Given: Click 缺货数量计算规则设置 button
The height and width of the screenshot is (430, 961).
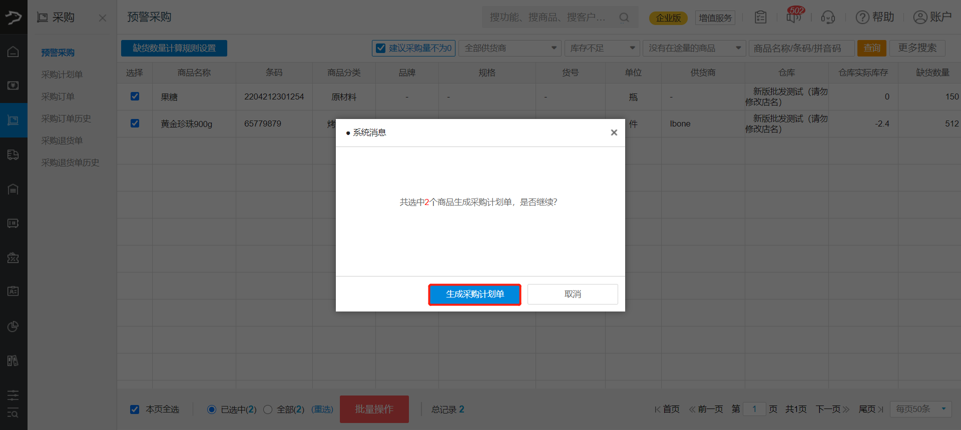Looking at the screenshot, I should [x=174, y=48].
